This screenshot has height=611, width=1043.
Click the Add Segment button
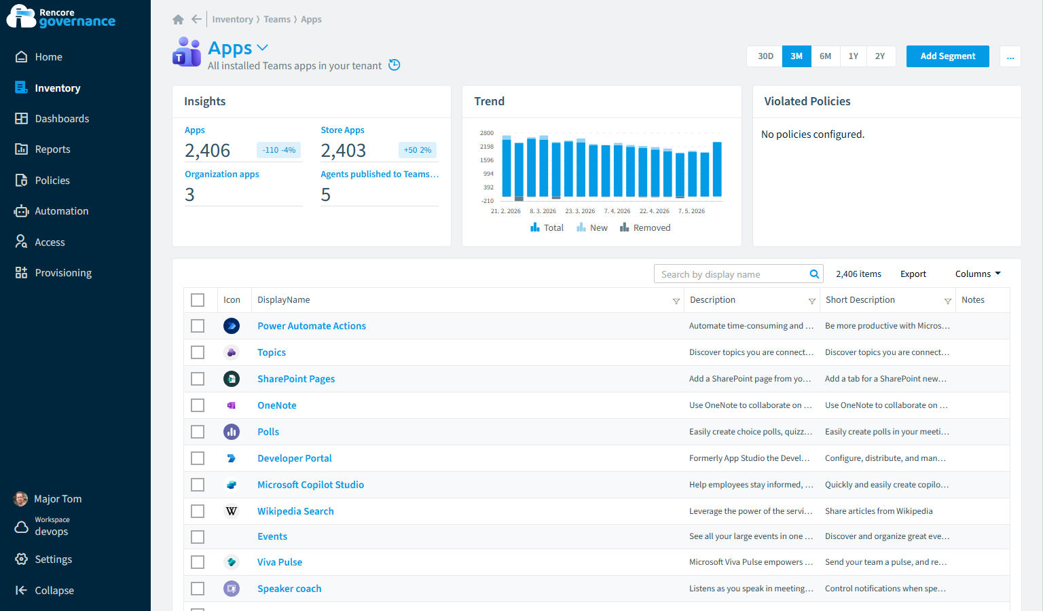pyautogui.click(x=947, y=56)
